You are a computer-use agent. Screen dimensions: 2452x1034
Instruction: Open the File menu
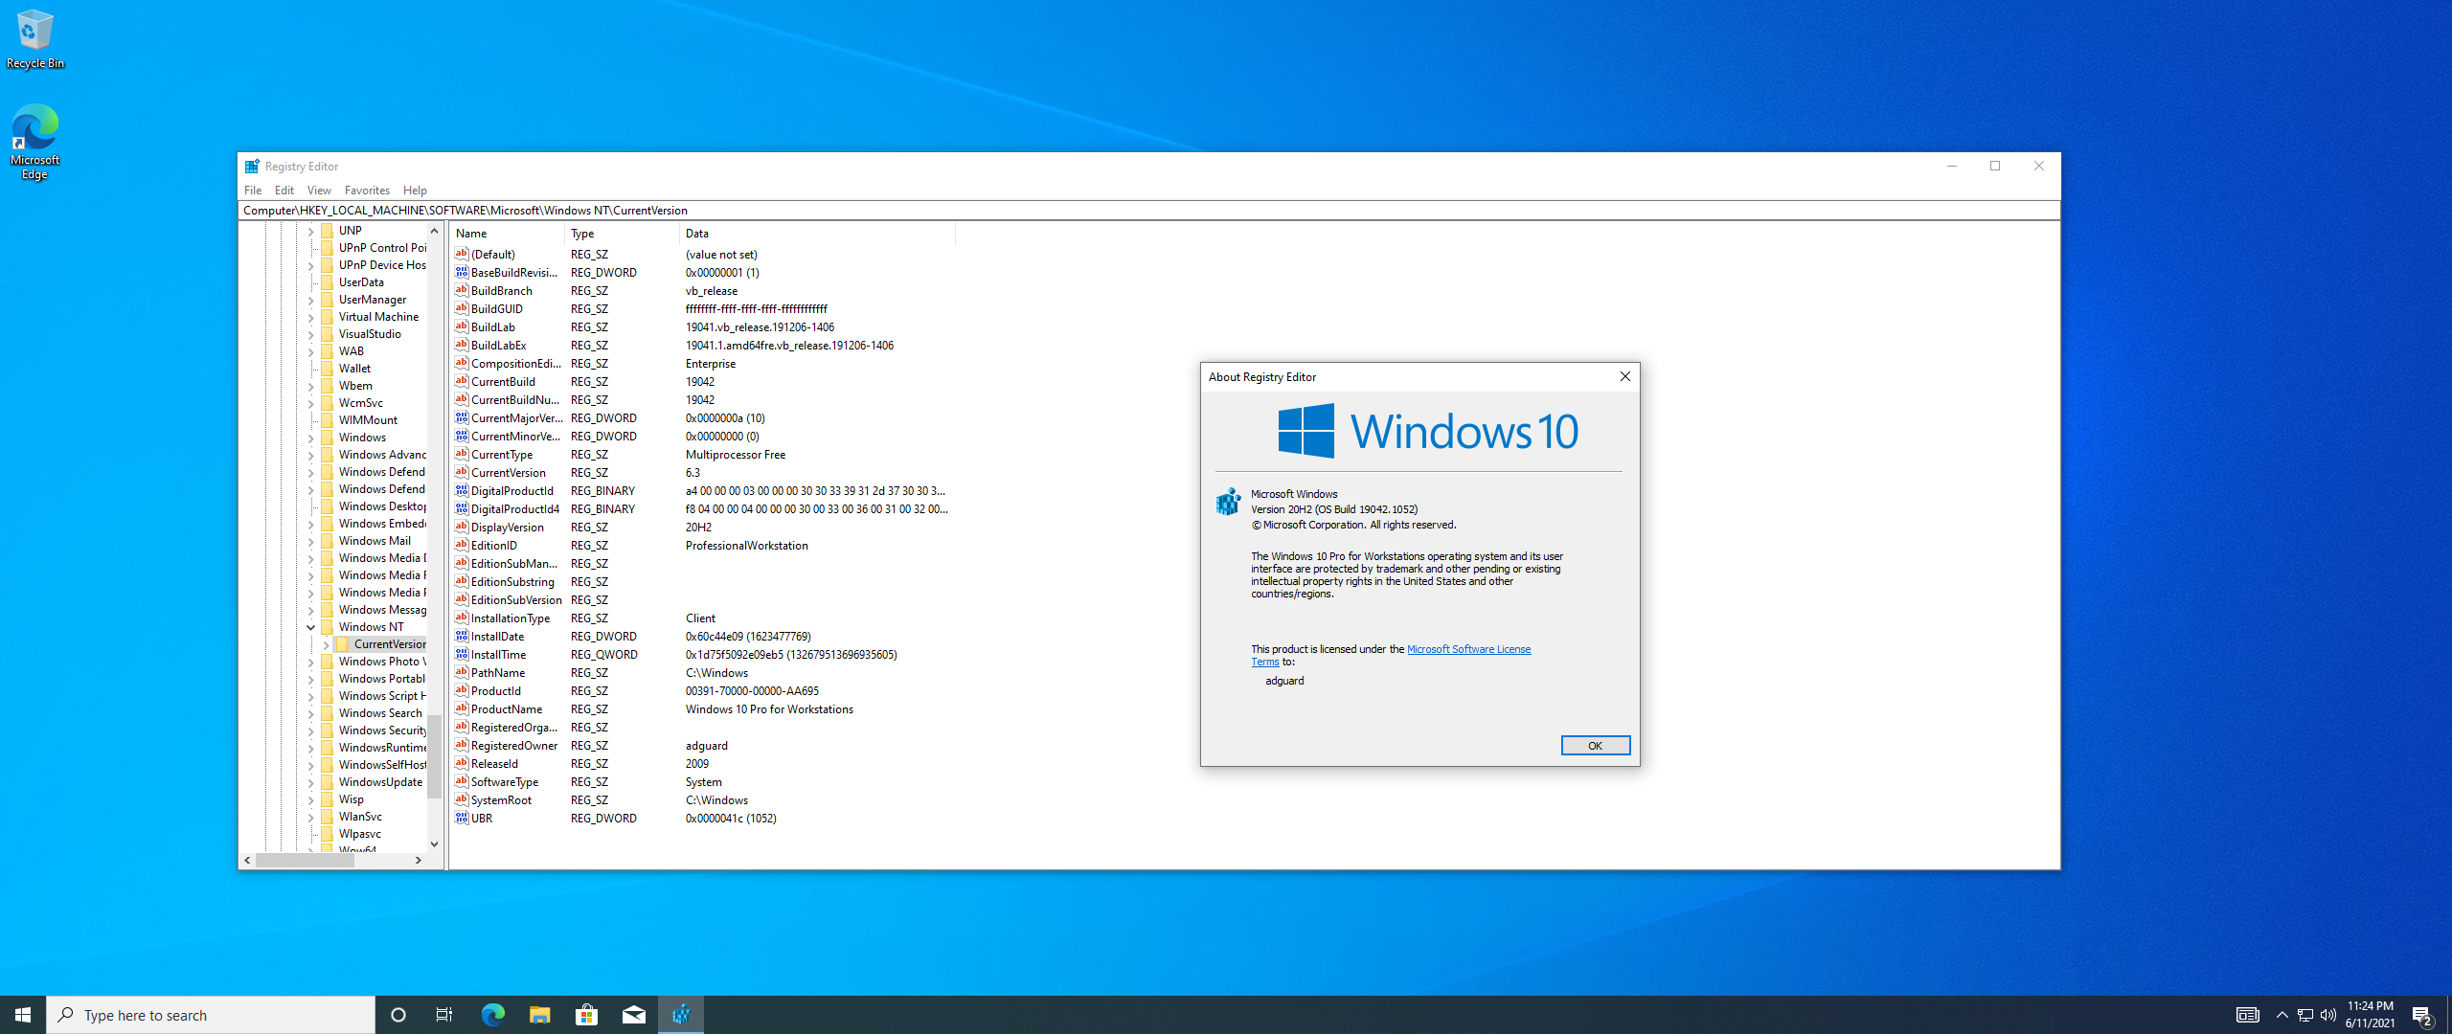point(253,191)
